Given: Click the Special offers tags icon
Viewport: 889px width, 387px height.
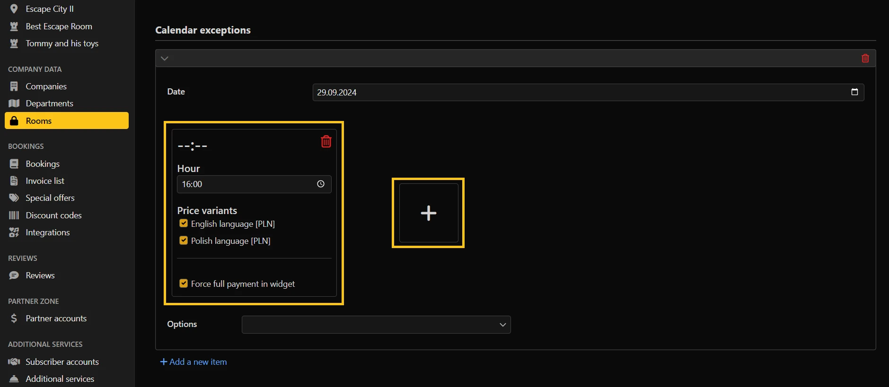Looking at the screenshot, I should coord(14,198).
